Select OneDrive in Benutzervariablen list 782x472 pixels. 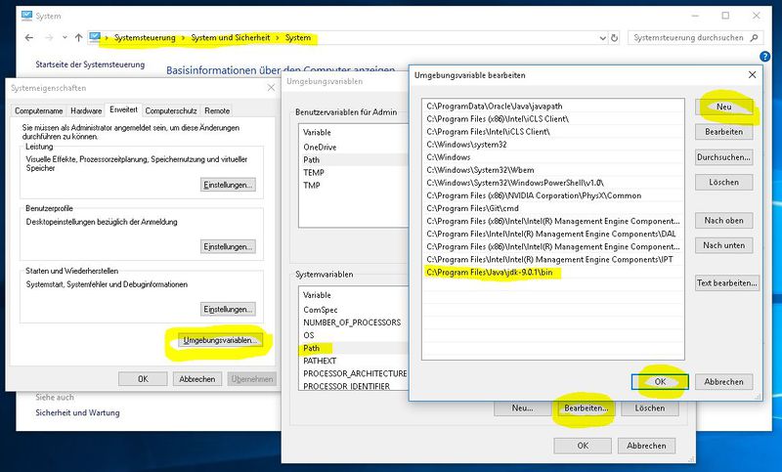(353, 147)
